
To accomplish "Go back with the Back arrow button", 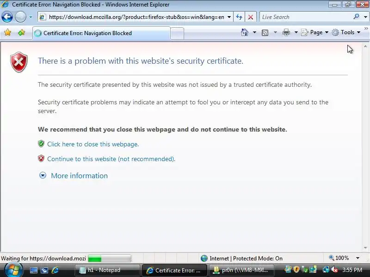I will point(7,17).
